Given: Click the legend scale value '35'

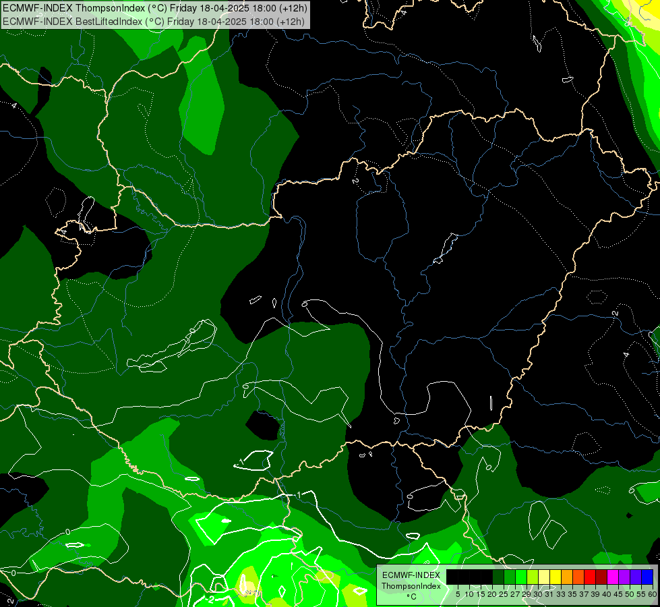Looking at the screenshot, I should pyautogui.click(x=572, y=594).
